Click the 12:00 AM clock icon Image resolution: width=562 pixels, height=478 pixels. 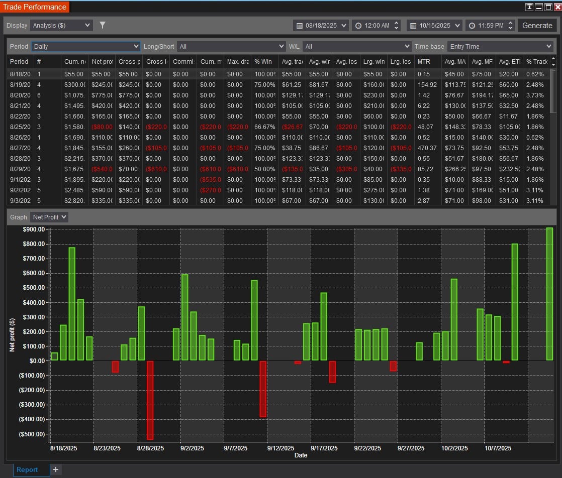(358, 26)
